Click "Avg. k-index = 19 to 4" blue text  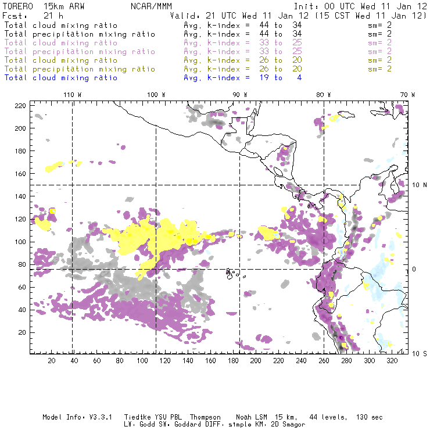(x=243, y=78)
